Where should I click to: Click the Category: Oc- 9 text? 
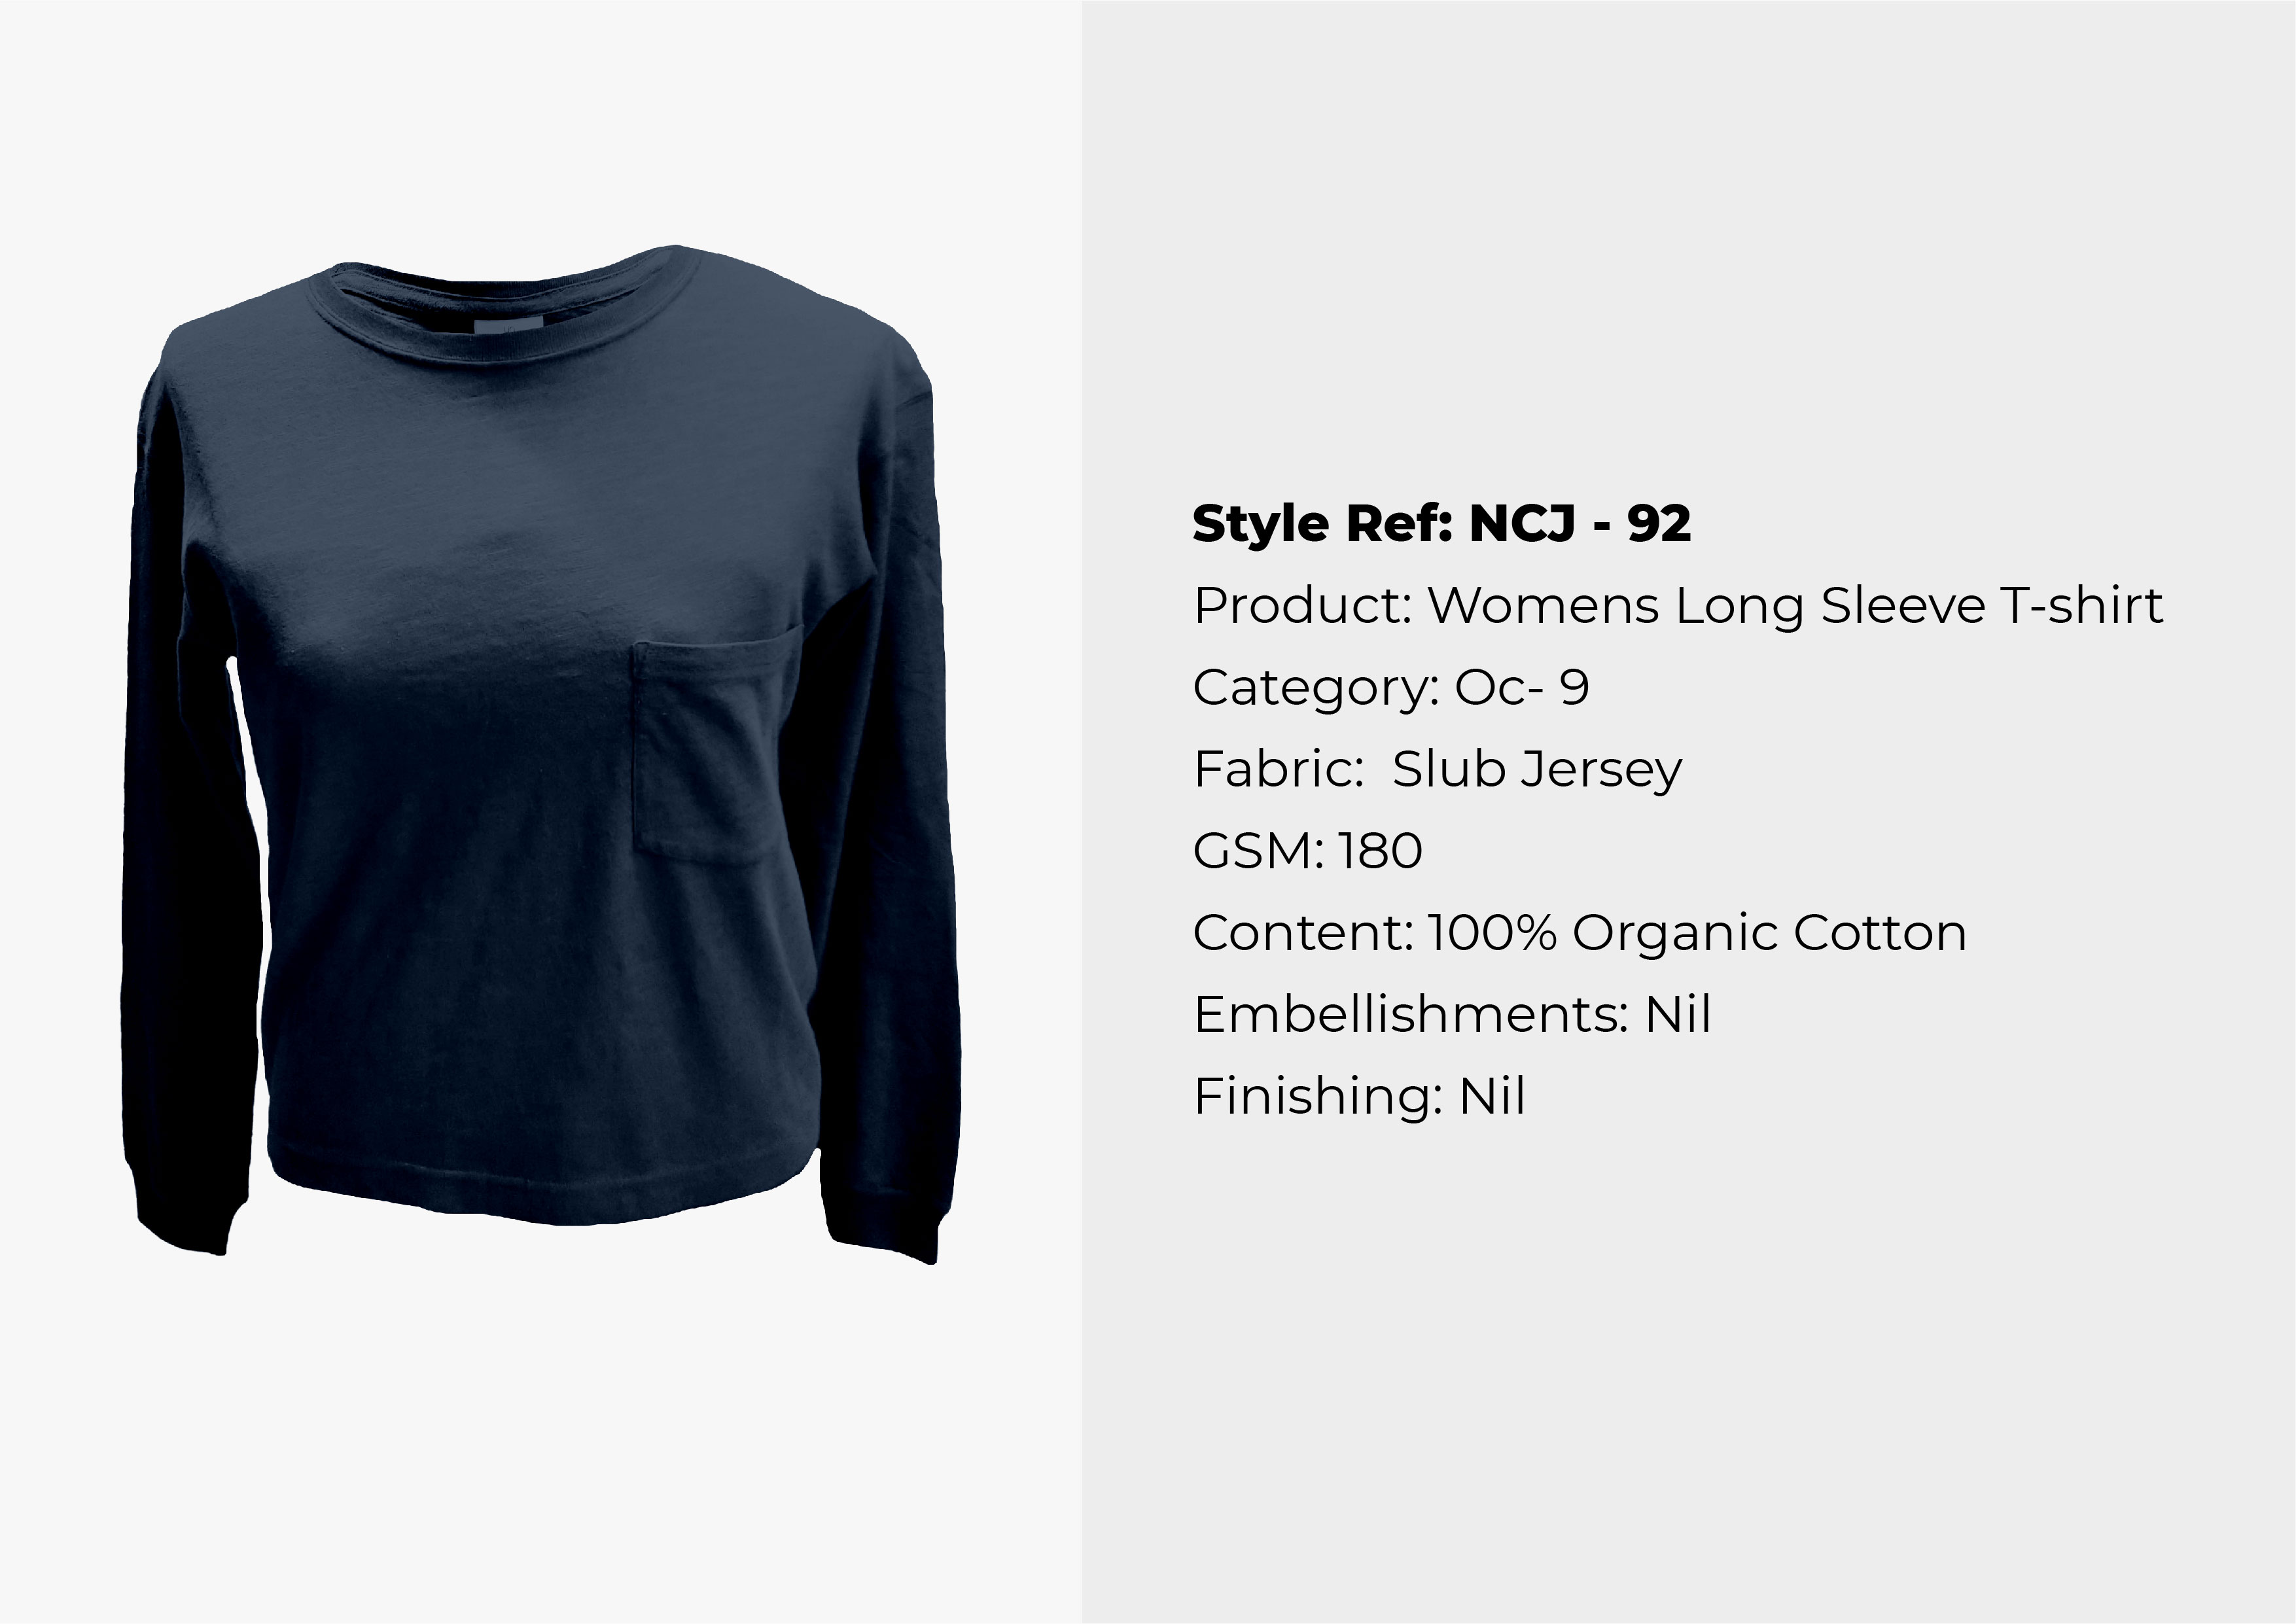(1391, 687)
